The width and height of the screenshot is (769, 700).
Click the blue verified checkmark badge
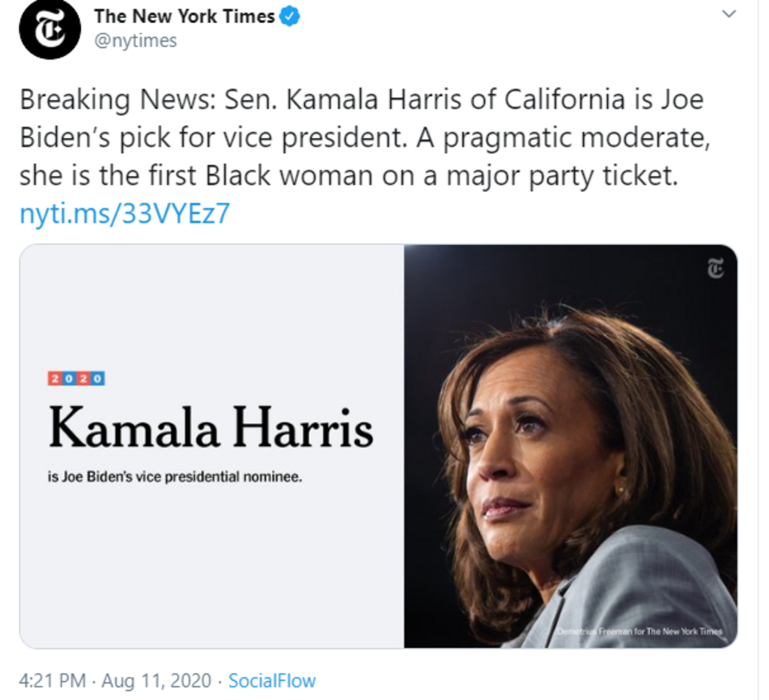pos(289,17)
